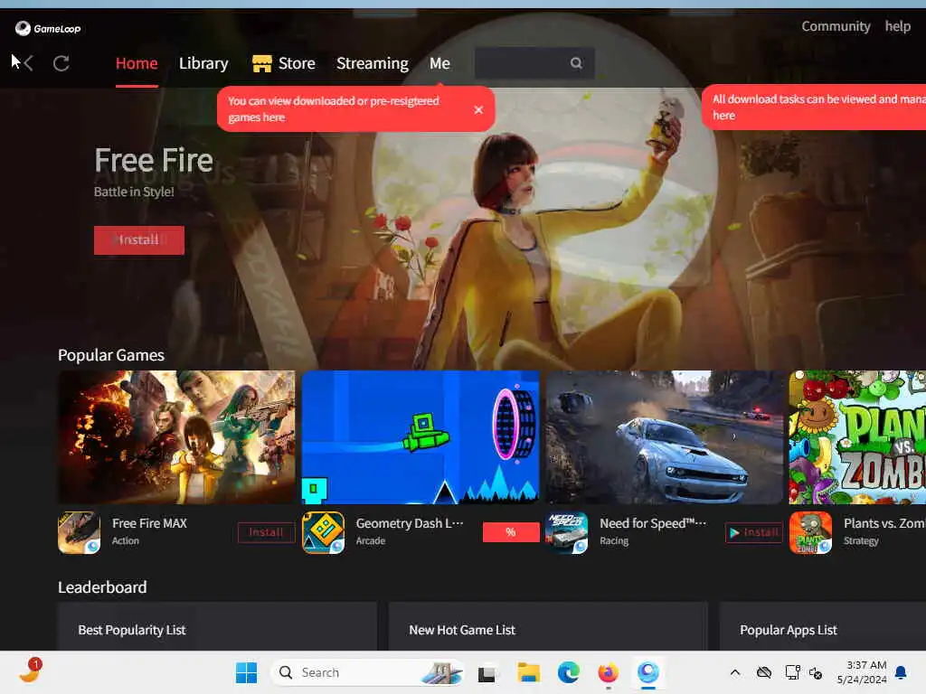Open the help link

(x=897, y=26)
